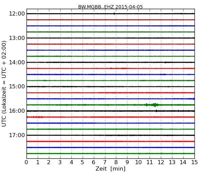Click x-axis tick label 2
The image size is (221, 176).
coord(49,162)
